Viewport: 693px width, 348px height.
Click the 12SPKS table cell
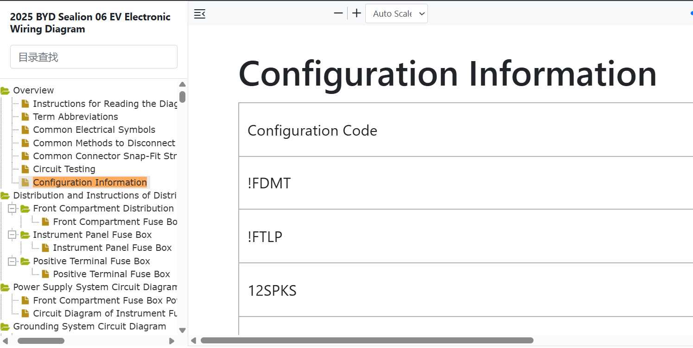click(466, 290)
